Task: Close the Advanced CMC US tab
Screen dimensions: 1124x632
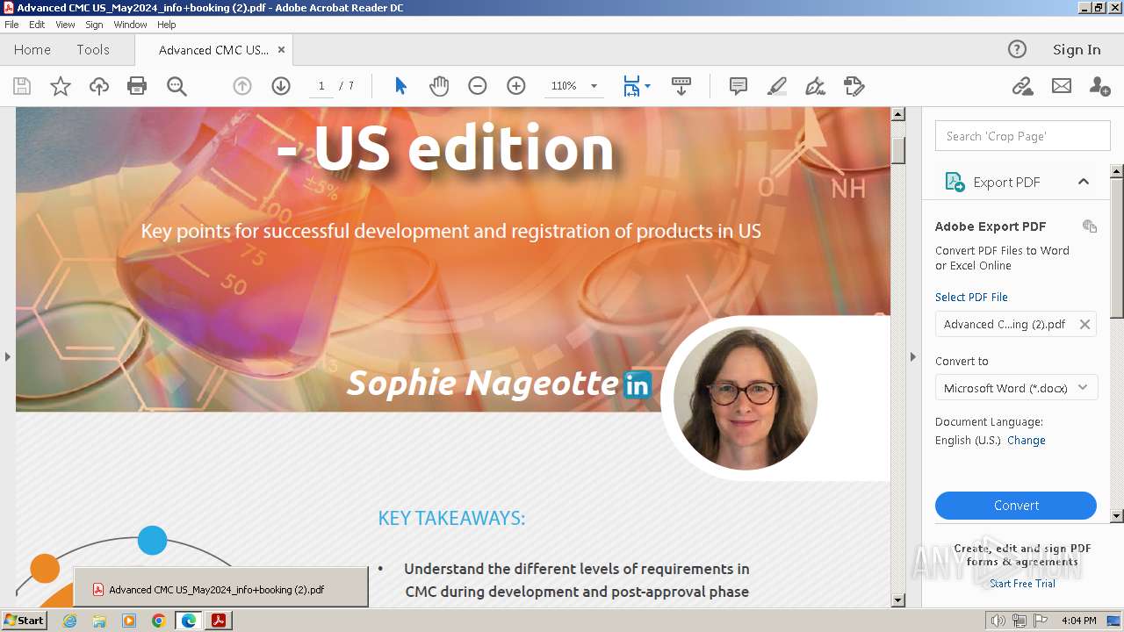Action: coord(281,50)
